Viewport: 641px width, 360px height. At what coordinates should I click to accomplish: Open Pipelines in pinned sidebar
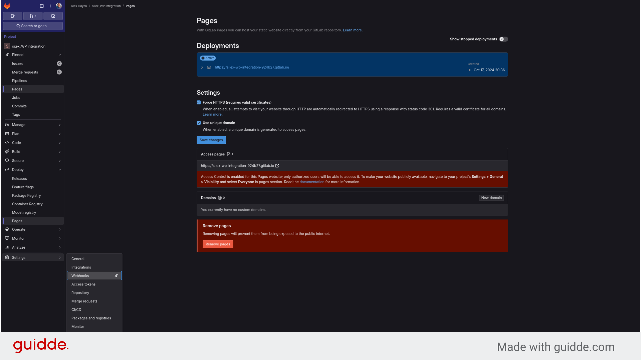pos(33,81)
